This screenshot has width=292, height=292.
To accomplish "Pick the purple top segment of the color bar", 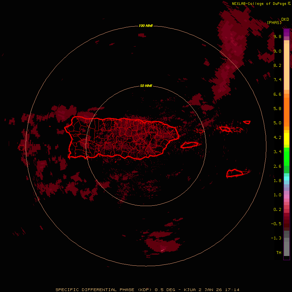I will (x=286, y=32).
